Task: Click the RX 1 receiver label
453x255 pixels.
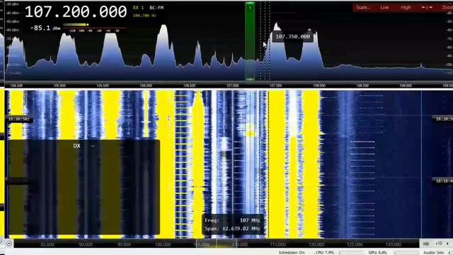Action: [138, 8]
